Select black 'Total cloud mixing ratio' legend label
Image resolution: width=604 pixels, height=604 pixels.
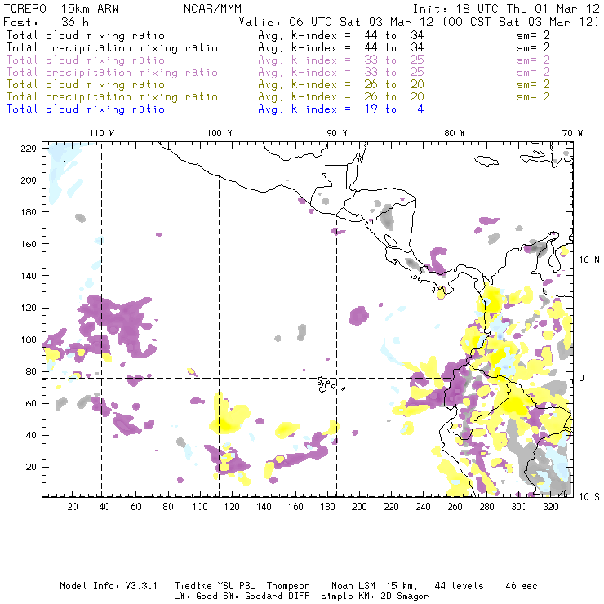(x=86, y=36)
